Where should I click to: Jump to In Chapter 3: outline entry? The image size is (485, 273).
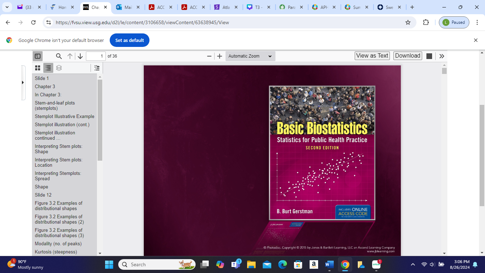[48, 95]
